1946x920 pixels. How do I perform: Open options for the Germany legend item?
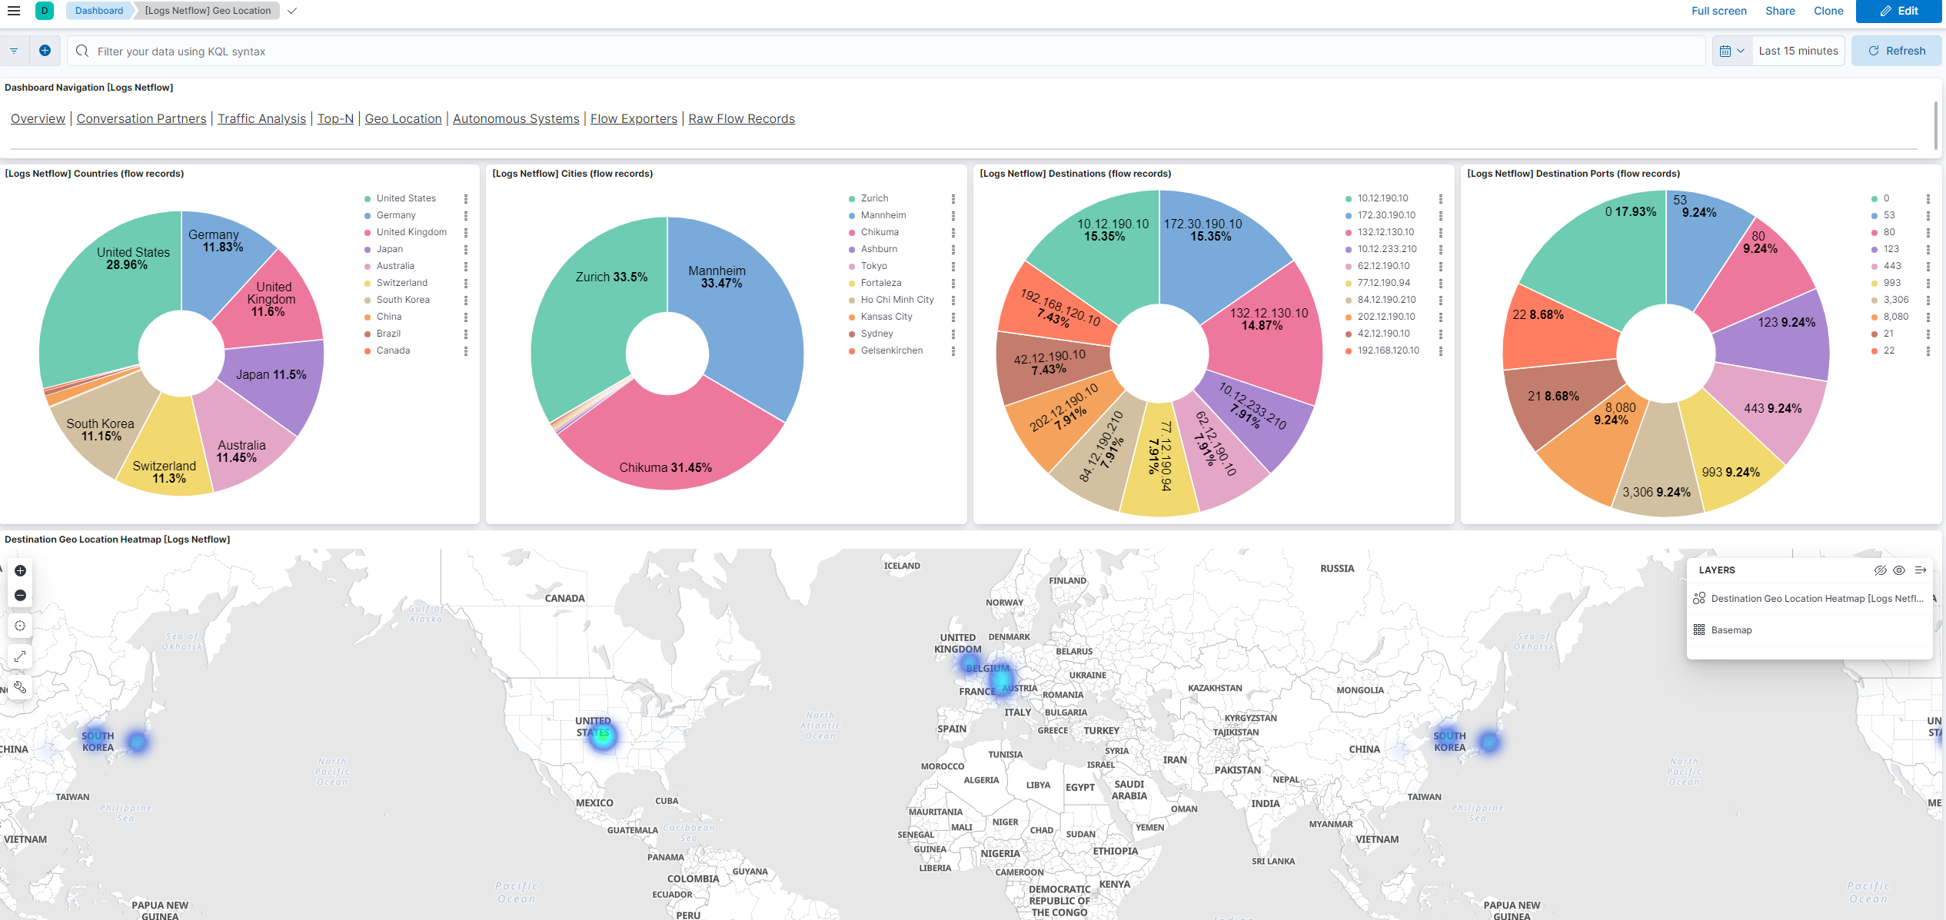(466, 215)
